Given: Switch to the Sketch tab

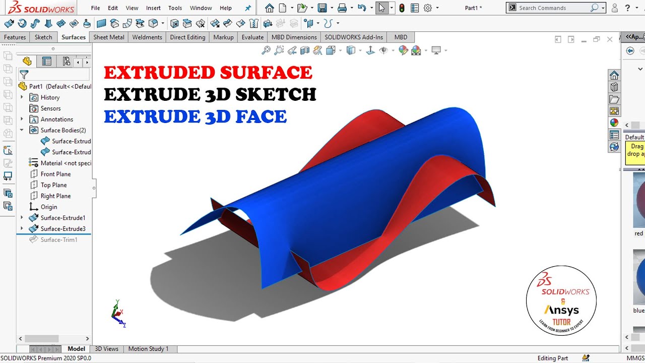Looking at the screenshot, I should [x=43, y=37].
